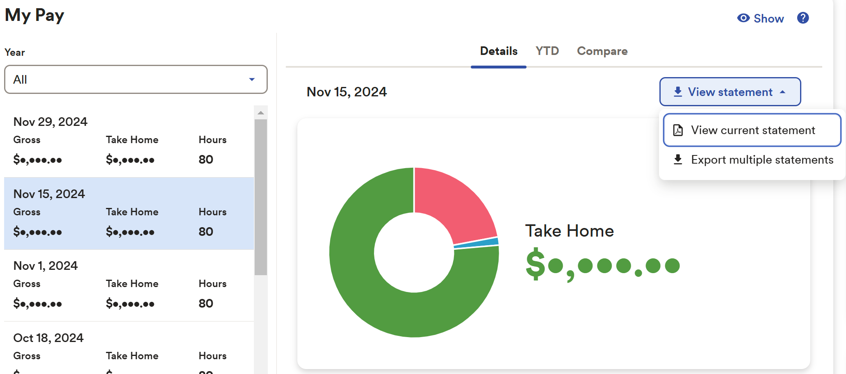Image resolution: width=846 pixels, height=374 pixels.
Task: Select the Details tab
Action: (498, 51)
